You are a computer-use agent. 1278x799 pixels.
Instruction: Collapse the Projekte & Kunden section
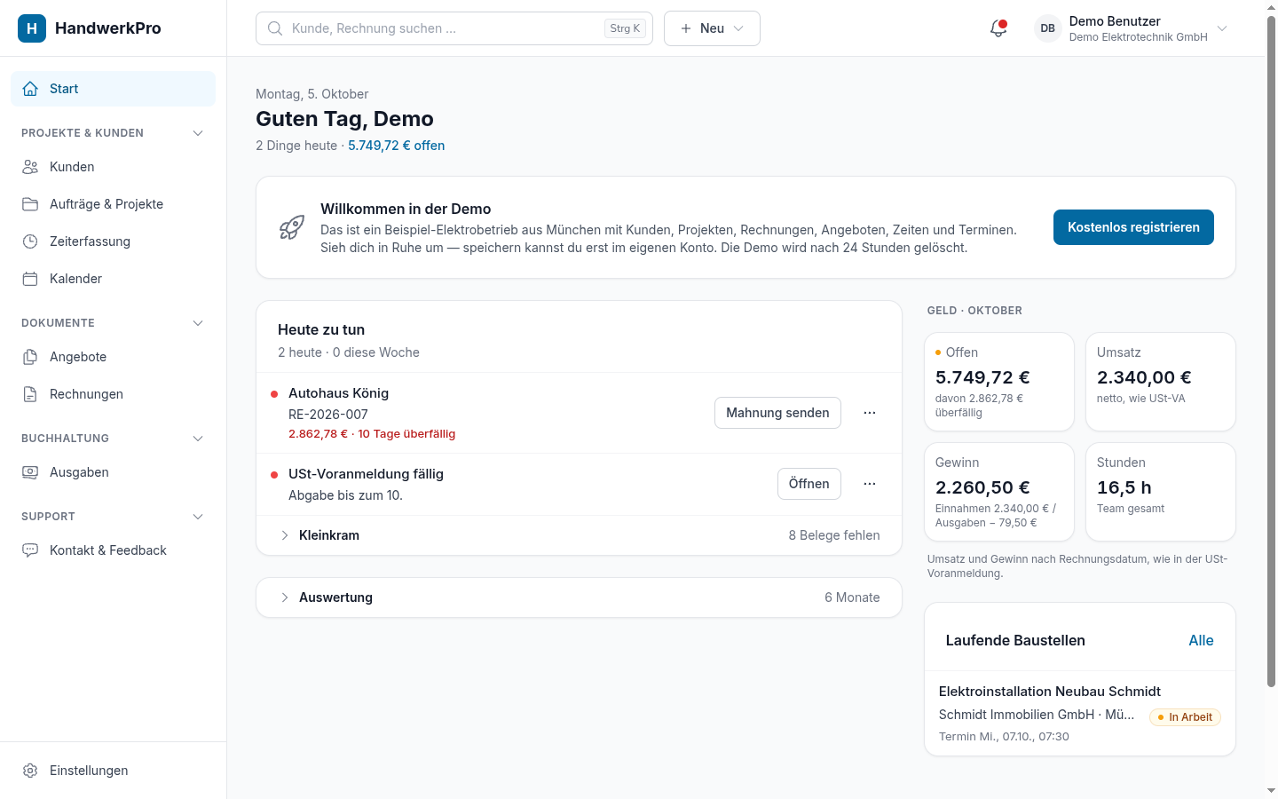[198, 133]
